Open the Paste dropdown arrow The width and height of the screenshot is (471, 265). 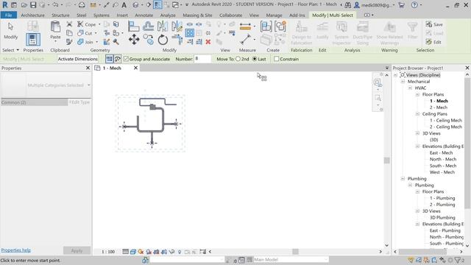pos(55,41)
